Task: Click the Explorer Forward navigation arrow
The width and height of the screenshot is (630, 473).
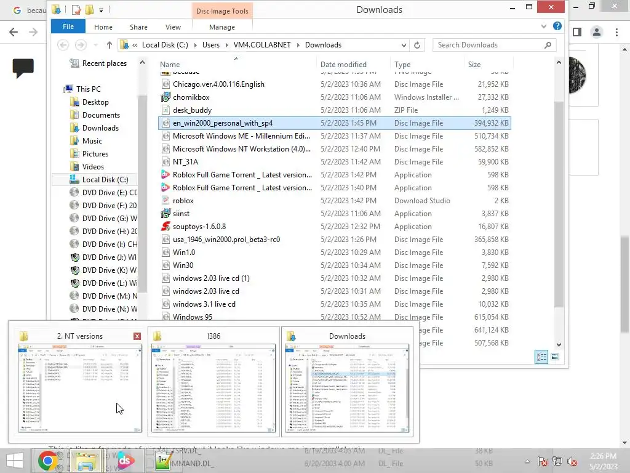Action: coord(81,45)
